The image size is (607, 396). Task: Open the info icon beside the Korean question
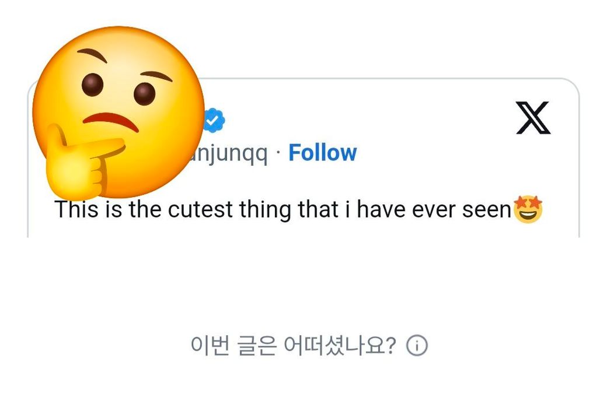(417, 346)
